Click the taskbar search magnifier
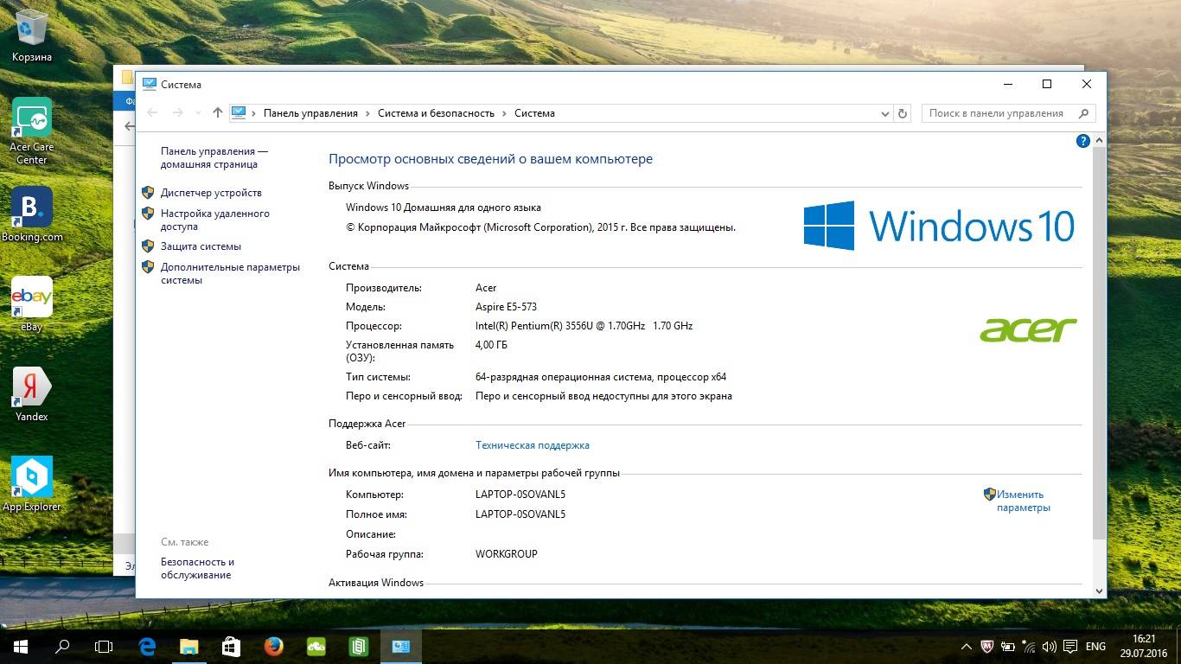Screen dimensions: 1181x664 click(62, 646)
